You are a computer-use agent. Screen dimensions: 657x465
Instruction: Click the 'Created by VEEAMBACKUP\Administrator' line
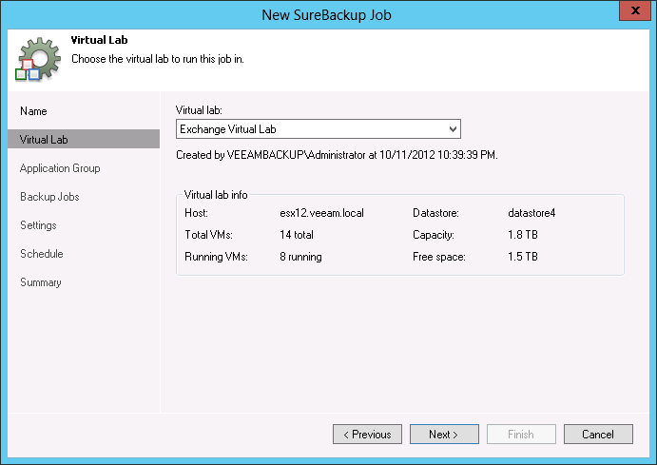(x=337, y=155)
